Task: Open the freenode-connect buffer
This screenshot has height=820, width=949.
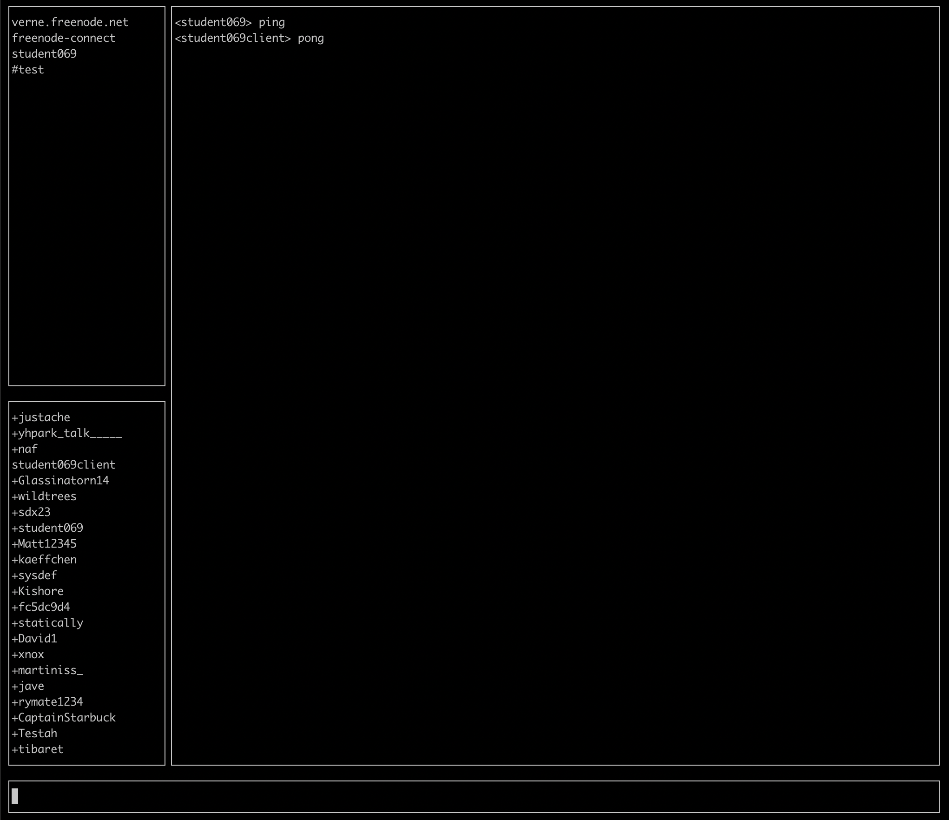Action: click(63, 38)
